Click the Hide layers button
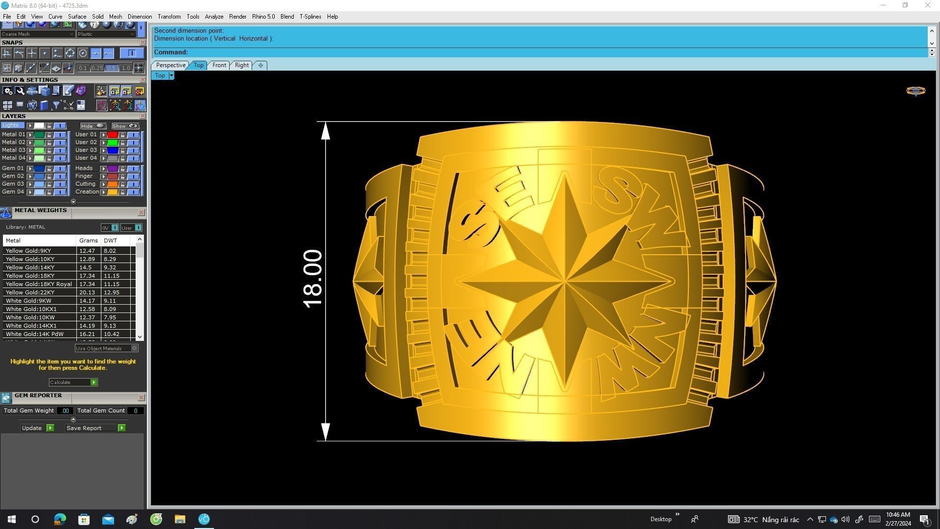 (93, 126)
